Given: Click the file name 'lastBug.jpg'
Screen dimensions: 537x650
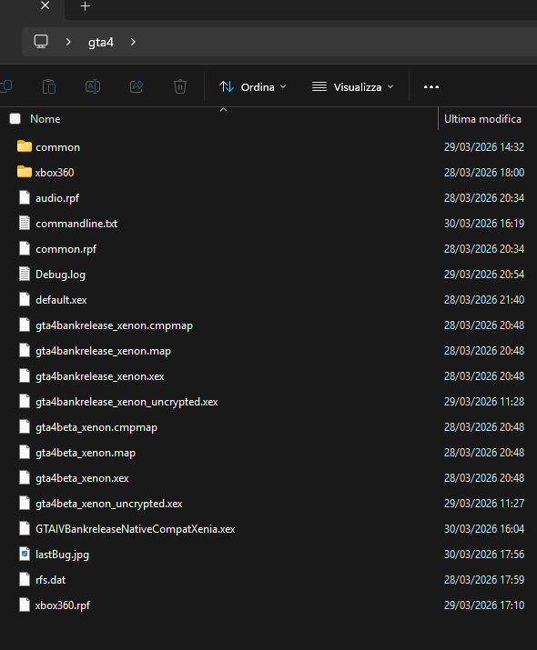Looking at the screenshot, I should point(62,555).
